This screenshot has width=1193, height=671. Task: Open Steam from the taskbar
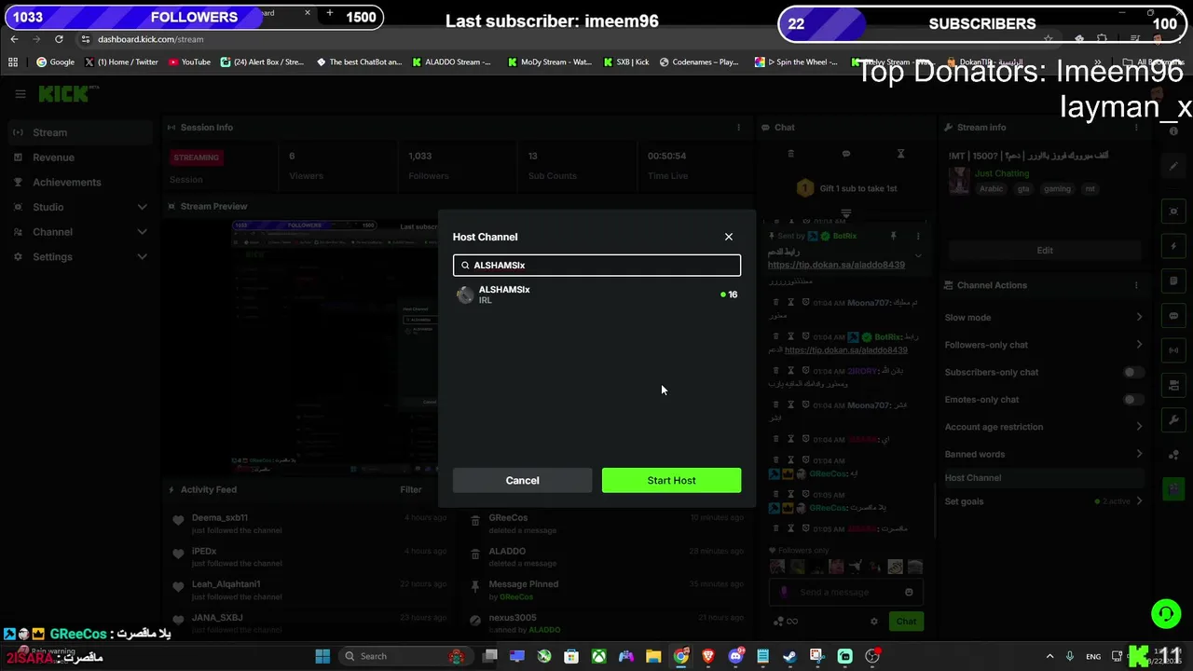coord(789,656)
